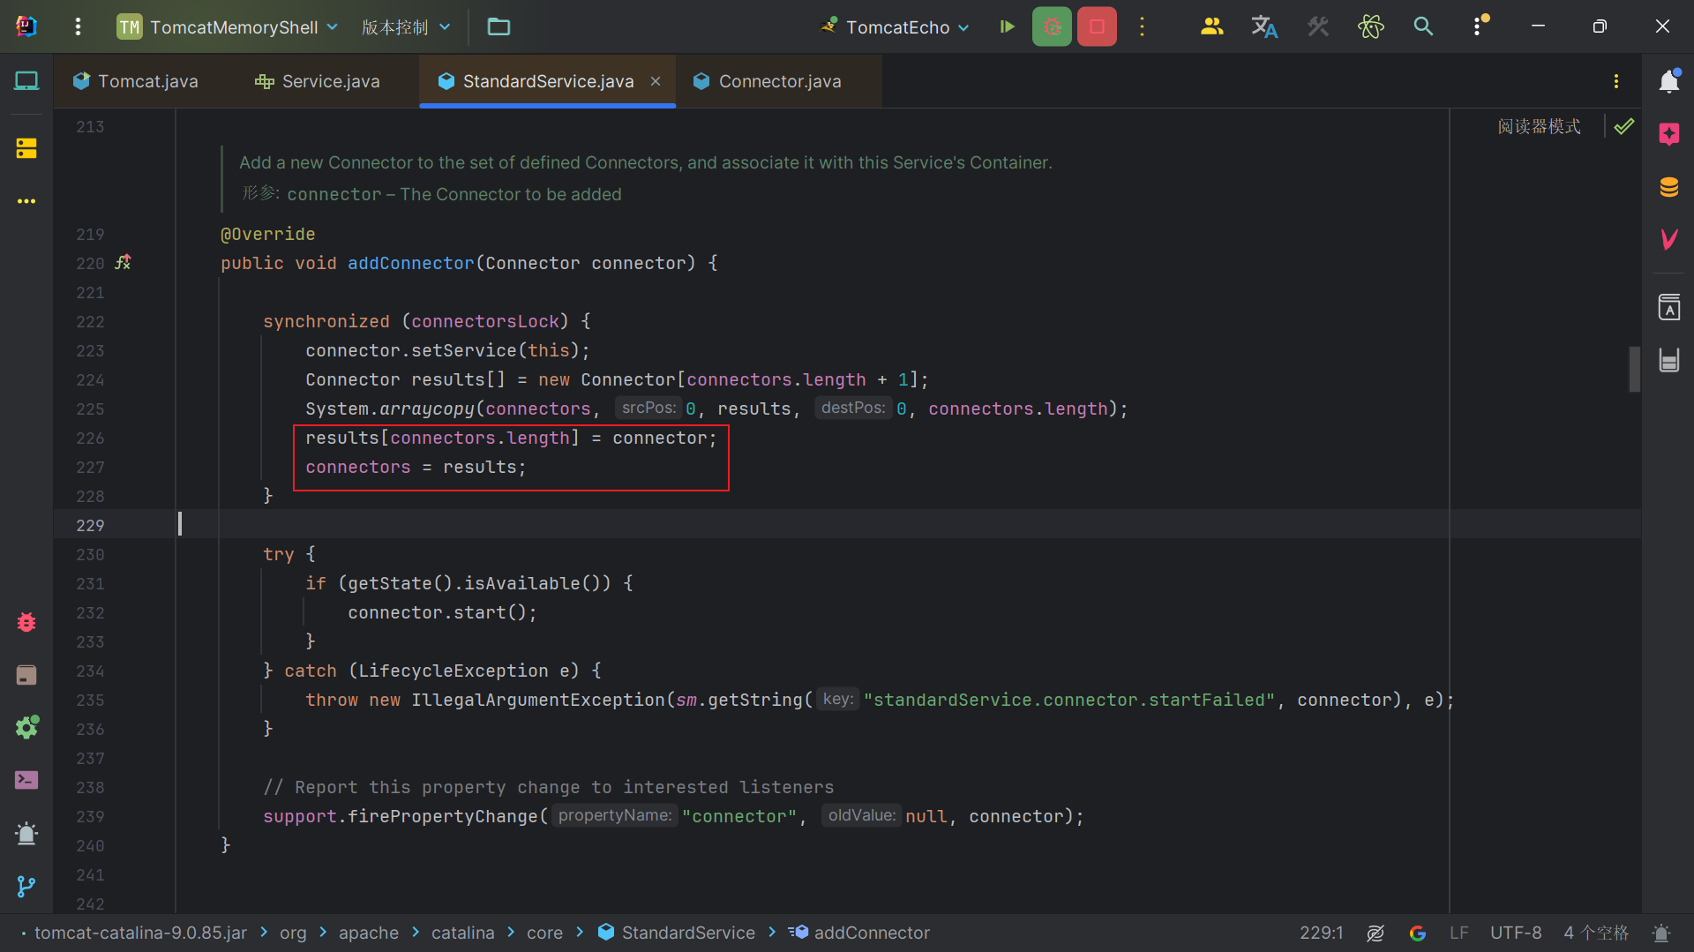Open the main menu hamburger dots
Screen dimensions: 1694x952
pos(78,26)
